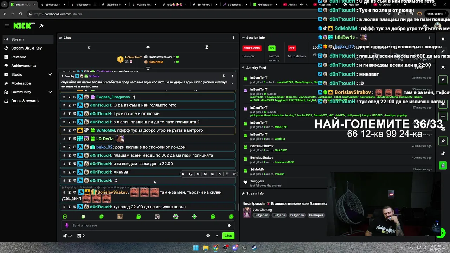Delete the Evgata_Draganov message
450x253 pixels.
coord(64,97)
